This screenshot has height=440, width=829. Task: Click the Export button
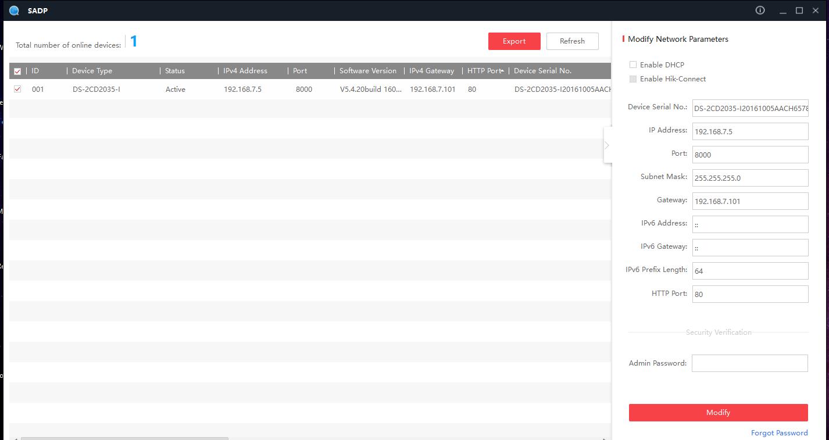(x=514, y=41)
